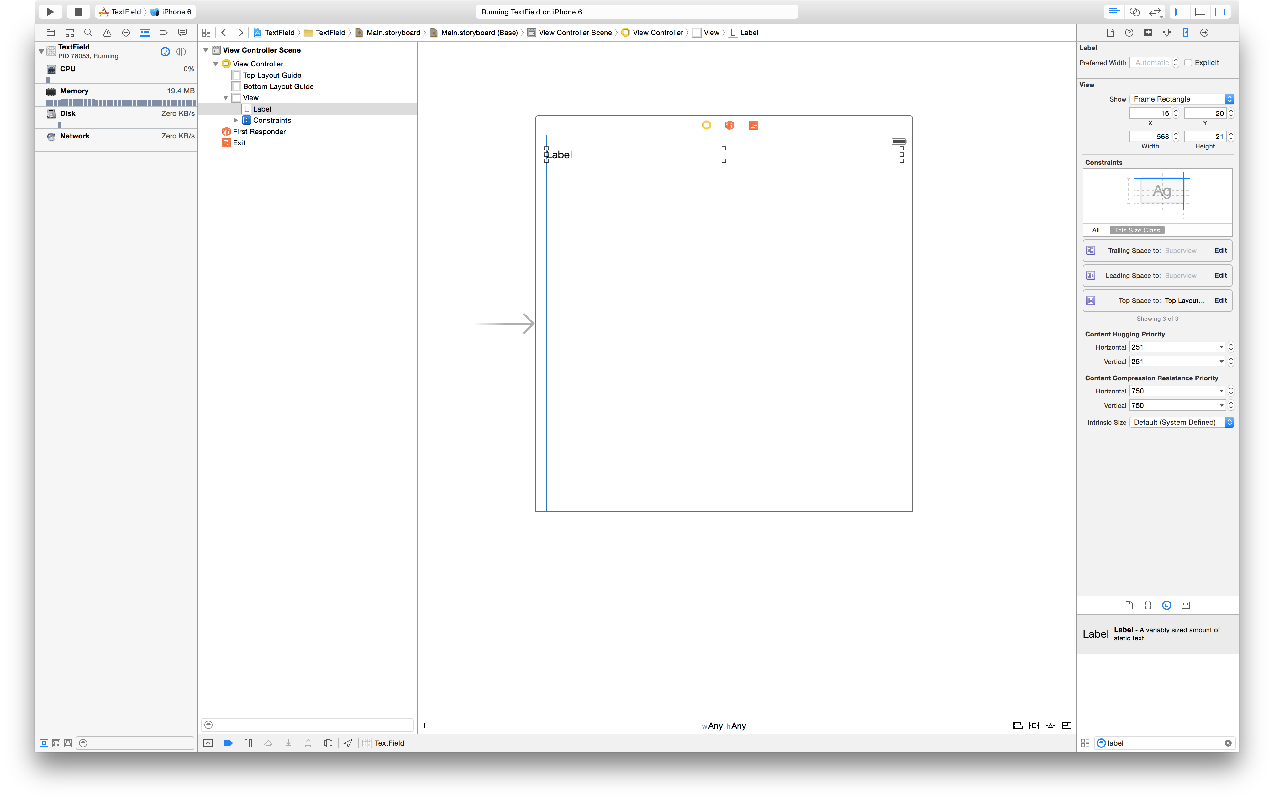The width and height of the screenshot is (1274, 802).
Task: Open the Pin constraints menu icon
Action: (x=1034, y=725)
